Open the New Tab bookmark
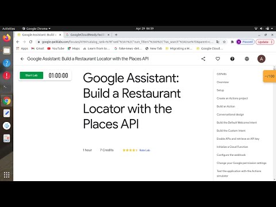Image resolution: width=276 pixels, height=207 pixels. pyautogui.click(x=154, y=48)
